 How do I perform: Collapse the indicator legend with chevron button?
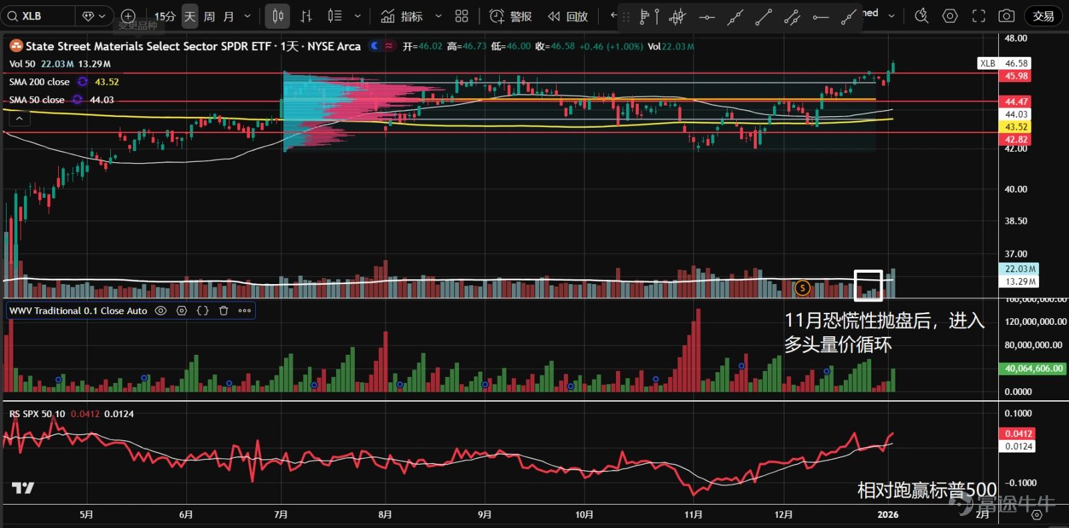19,119
